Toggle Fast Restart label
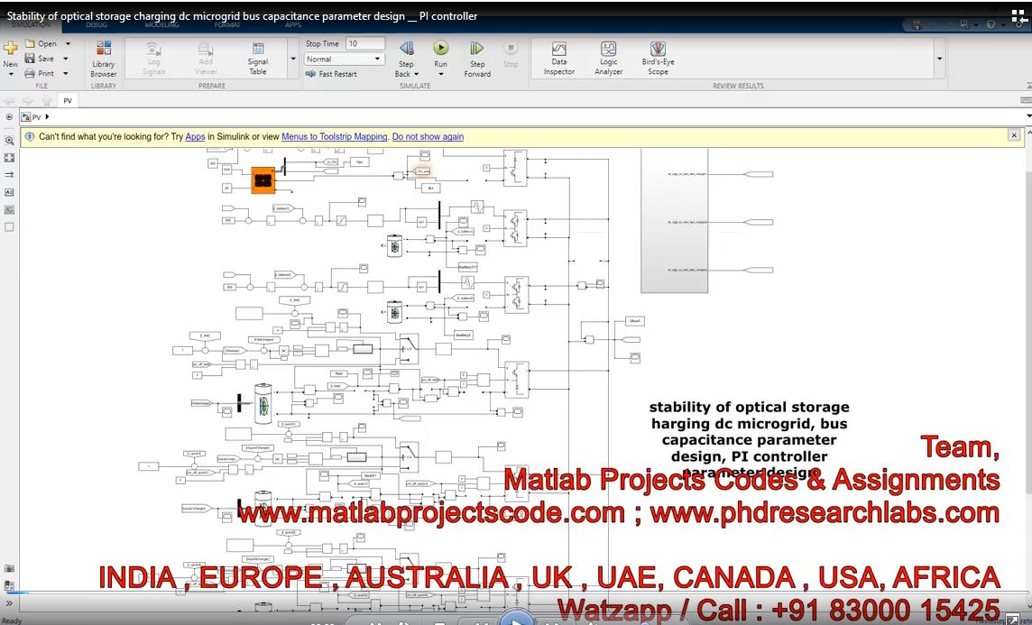The image size is (1032, 625). point(337,74)
